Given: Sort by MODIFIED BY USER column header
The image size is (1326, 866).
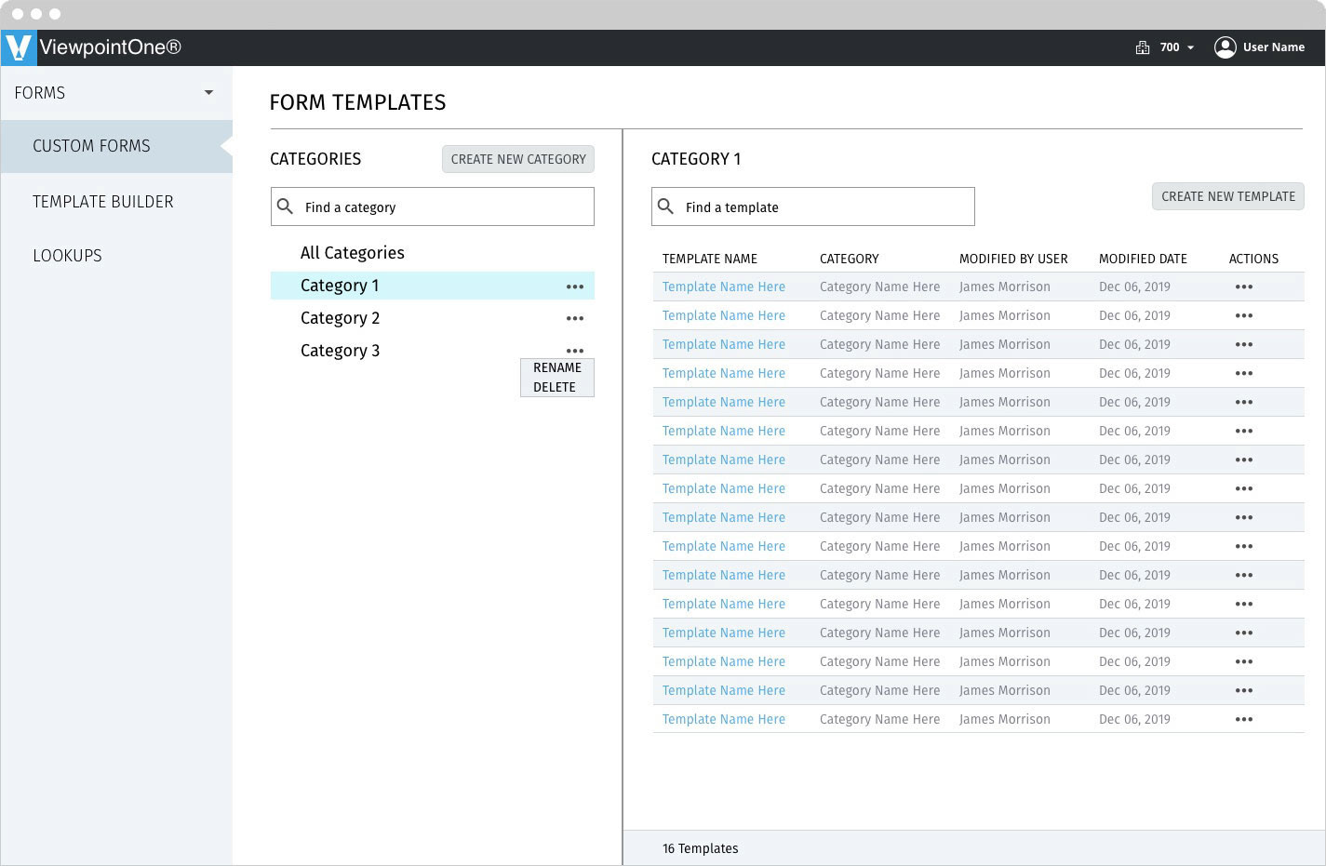Looking at the screenshot, I should pos(1013,259).
